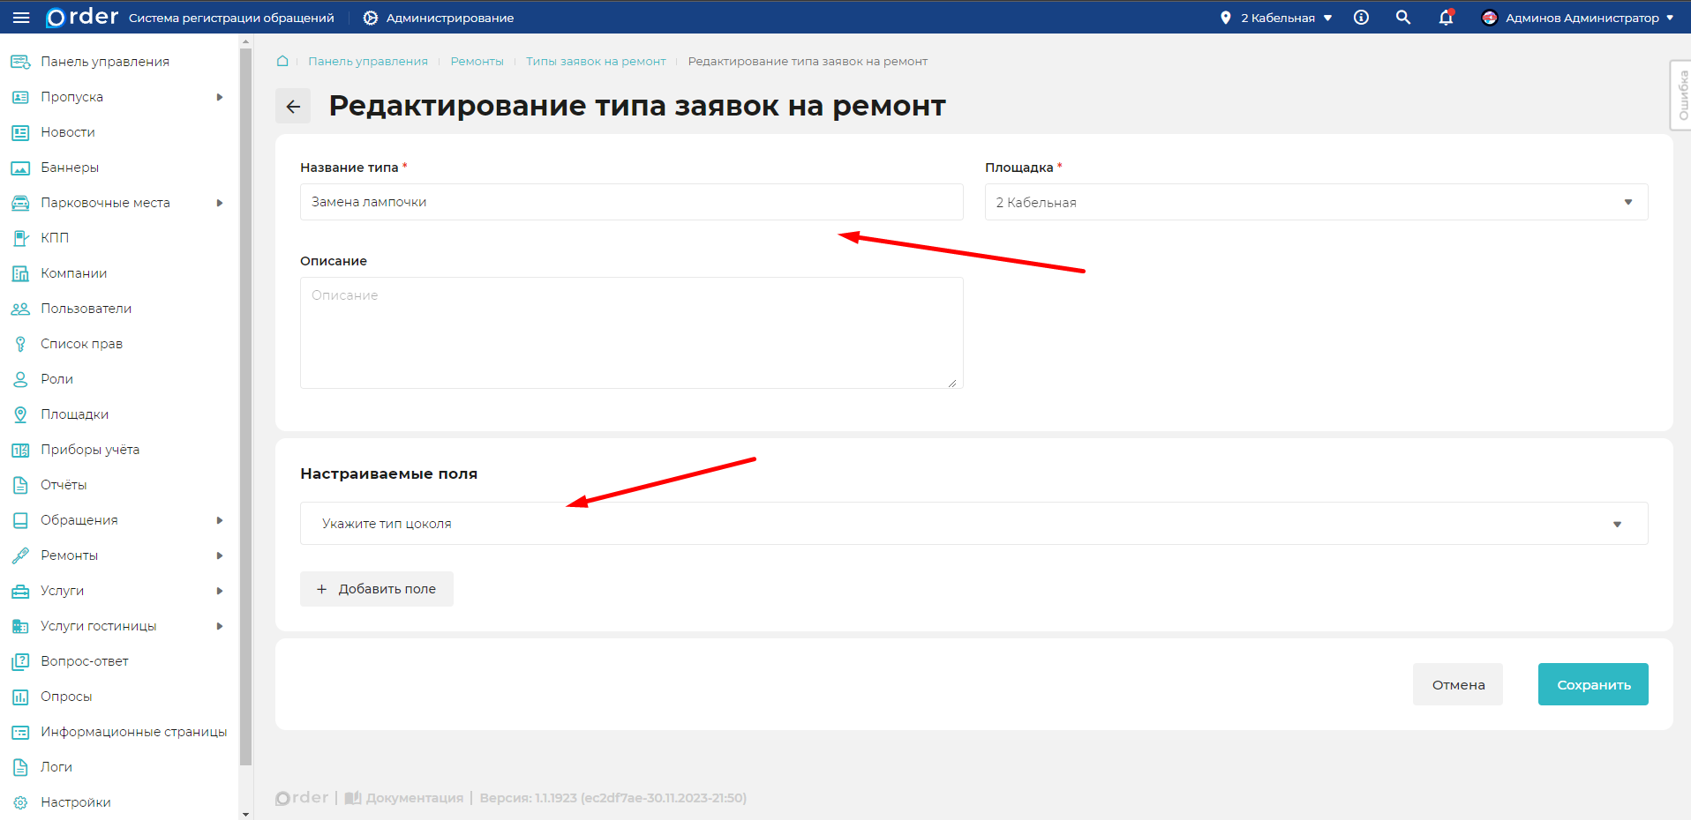Open Приборы учёта menu item
The width and height of the screenshot is (1691, 820).
click(89, 450)
